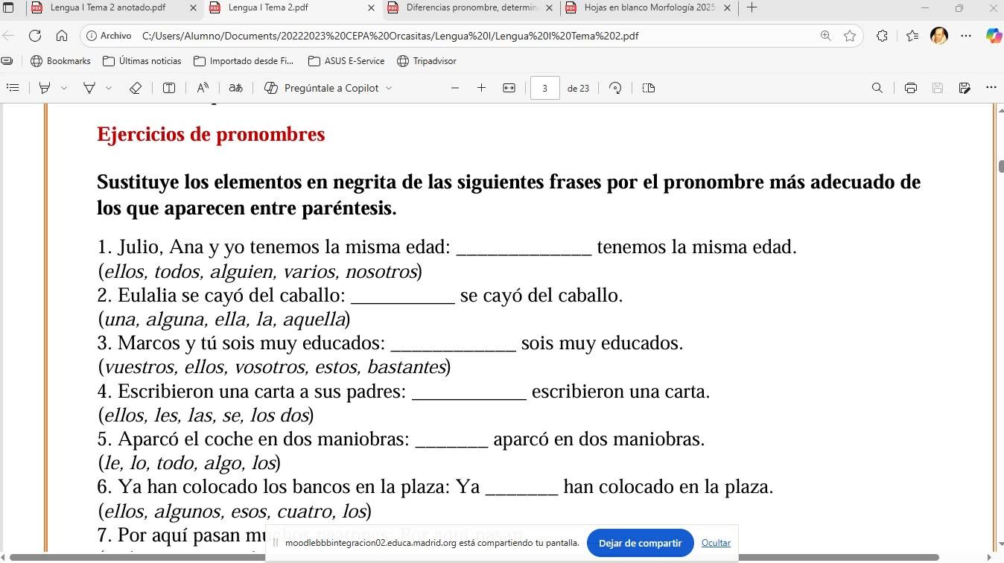The image size is (1004, 563).
Task: Expand draw tool options dropdown
Action: [x=109, y=88]
